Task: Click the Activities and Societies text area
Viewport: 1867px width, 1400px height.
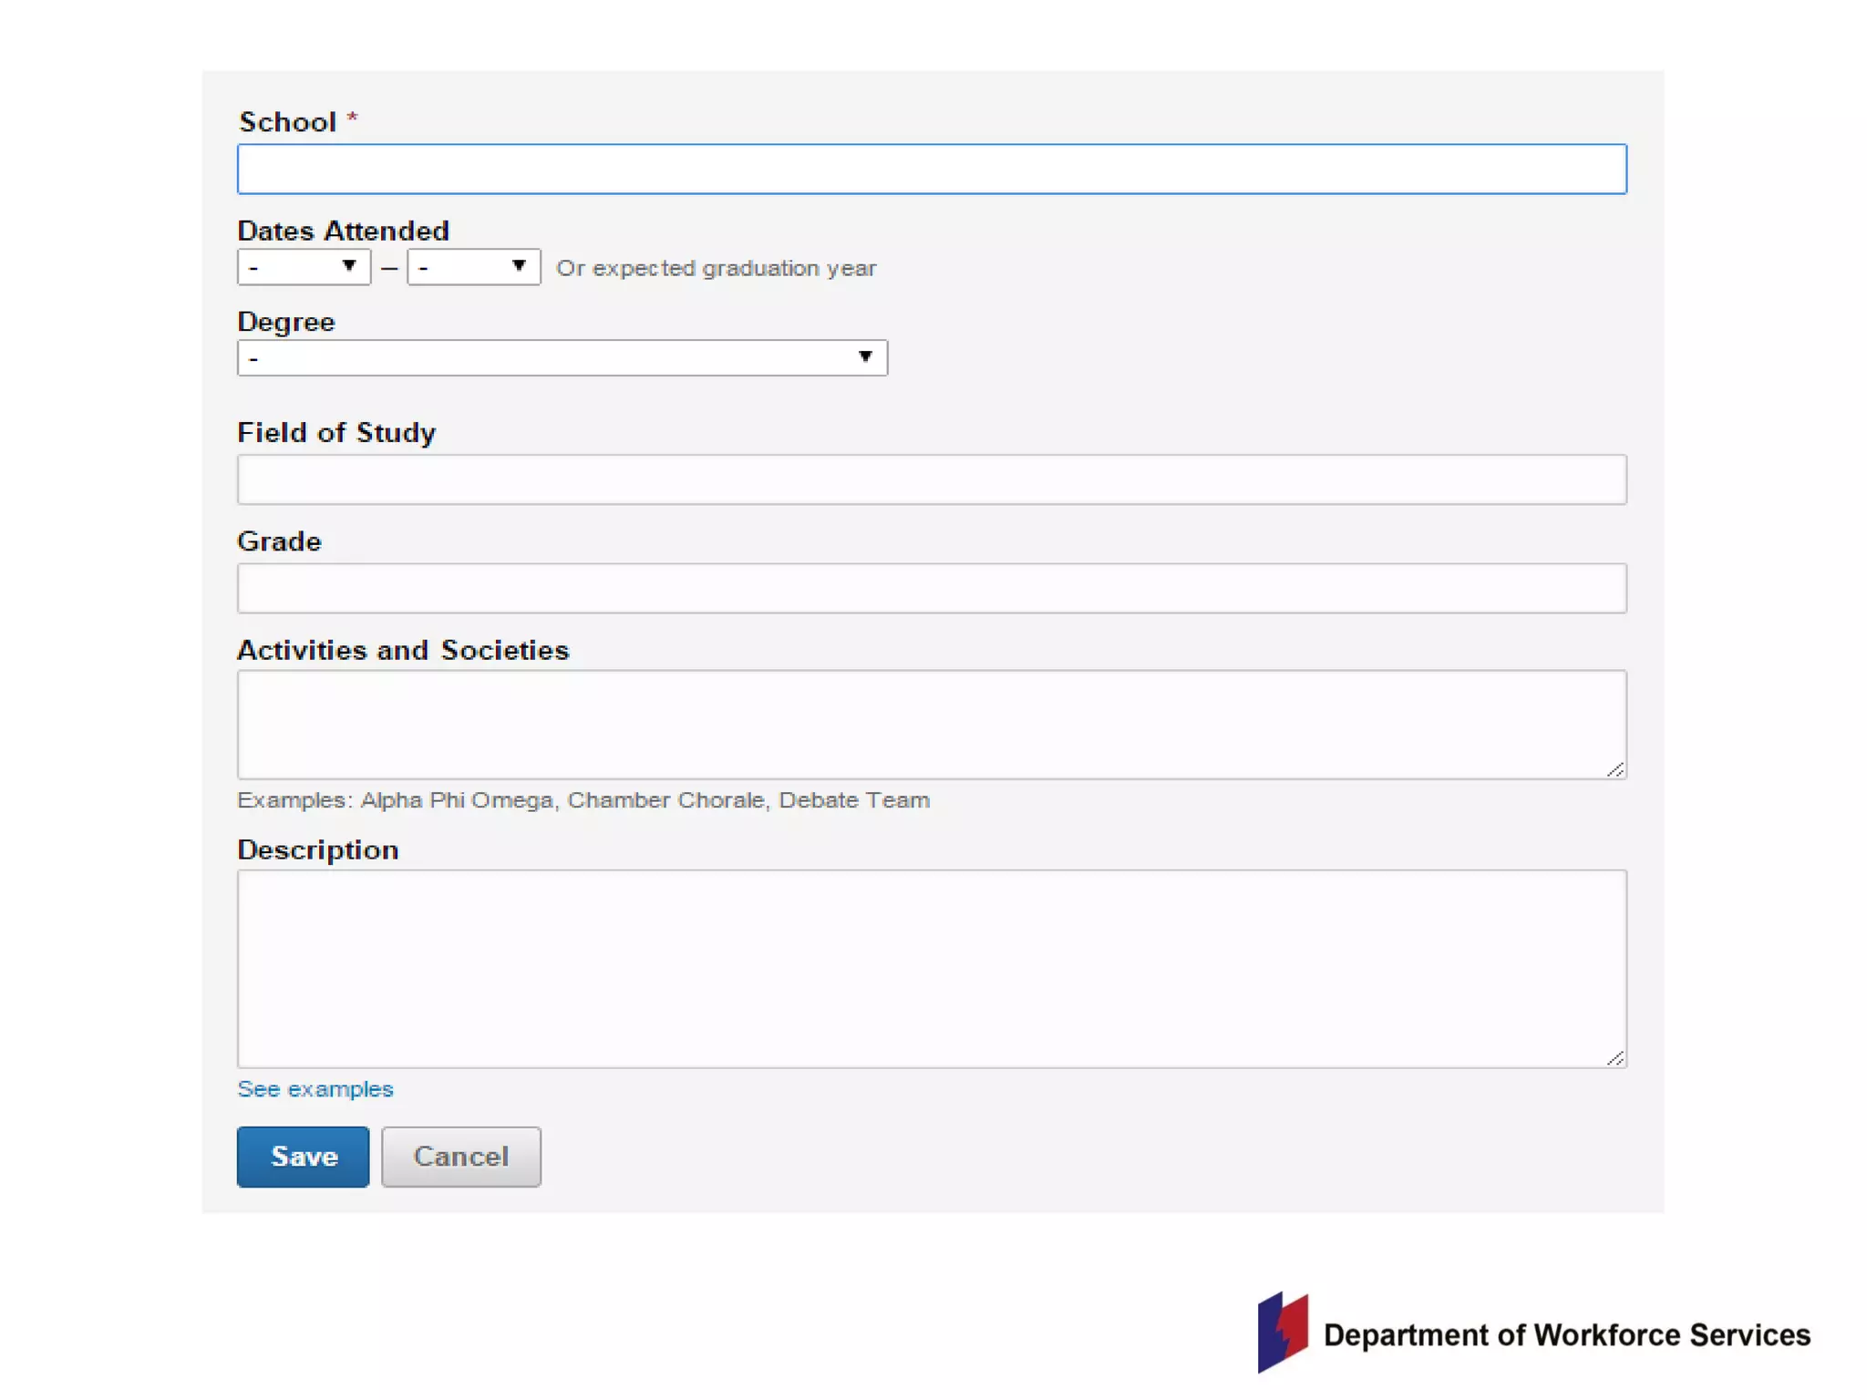Action: [932, 724]
